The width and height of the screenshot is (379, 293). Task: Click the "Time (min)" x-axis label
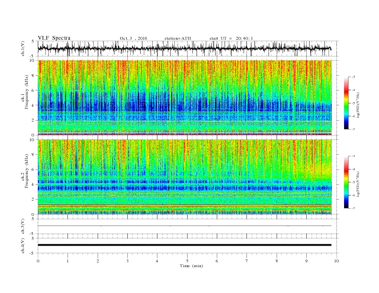[191, 266]
